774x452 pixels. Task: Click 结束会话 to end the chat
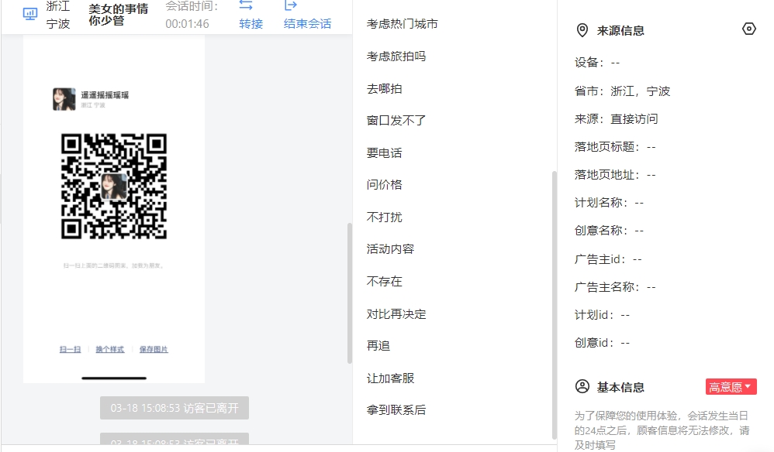(308, 24)
